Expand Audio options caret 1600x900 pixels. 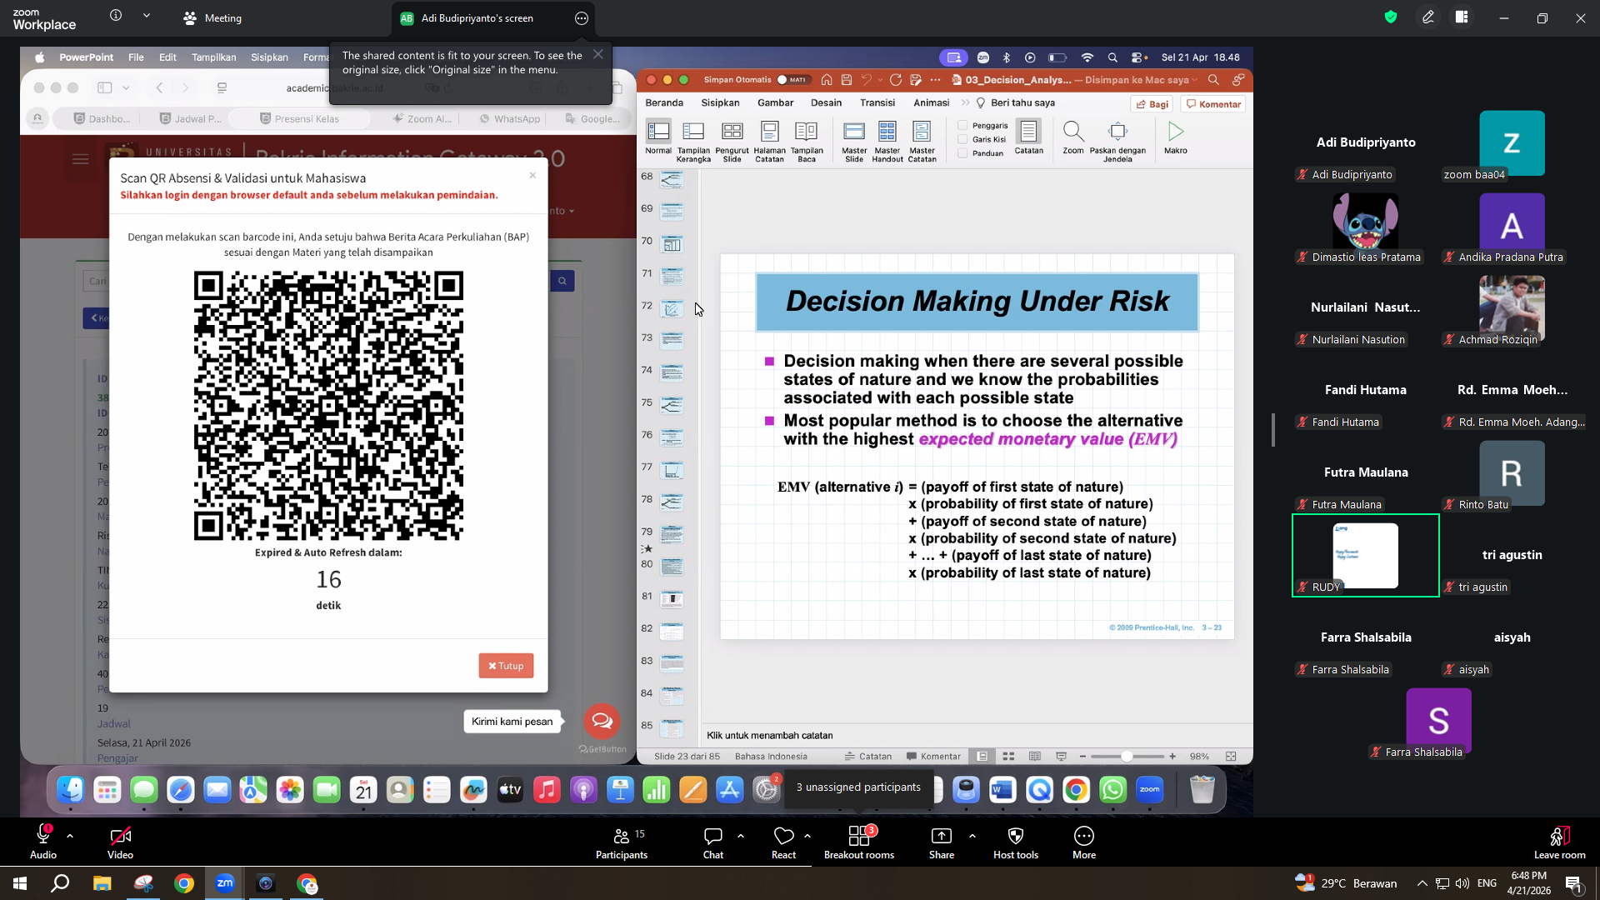click(70, 835)
